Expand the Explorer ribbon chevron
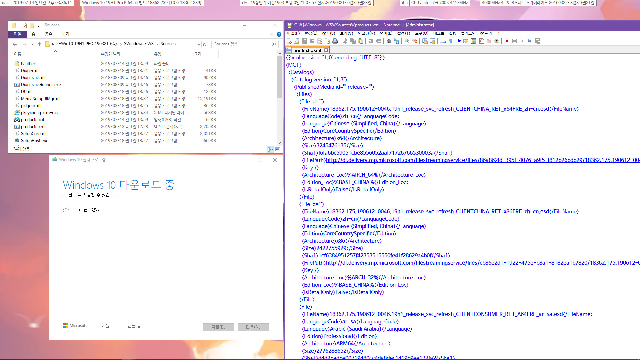This screenshot has height=360, width=640. pyautogui.click(x=271, y=34)
